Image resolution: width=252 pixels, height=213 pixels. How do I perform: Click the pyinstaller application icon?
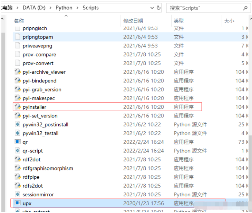(18, 107)
